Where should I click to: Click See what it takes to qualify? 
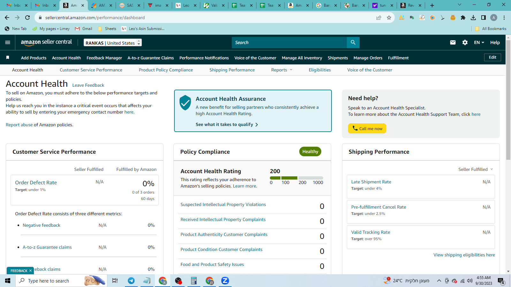click(x=227, y=124)
